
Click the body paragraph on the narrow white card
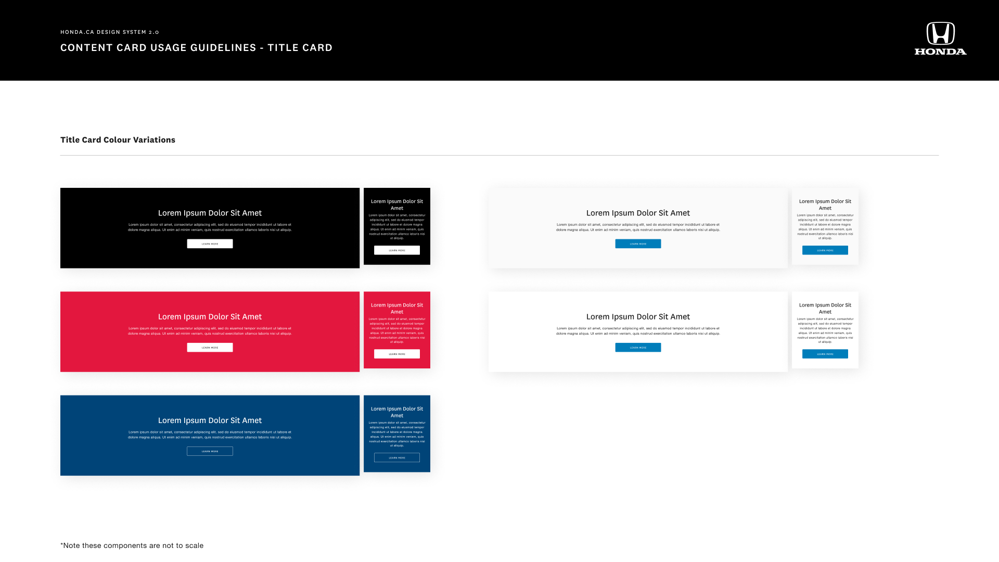point(825,330)
